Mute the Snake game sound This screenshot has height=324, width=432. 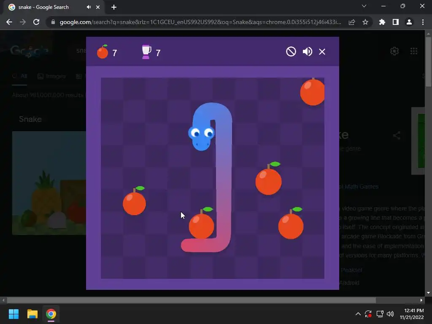pyautogui.click(x=307, y=51)
